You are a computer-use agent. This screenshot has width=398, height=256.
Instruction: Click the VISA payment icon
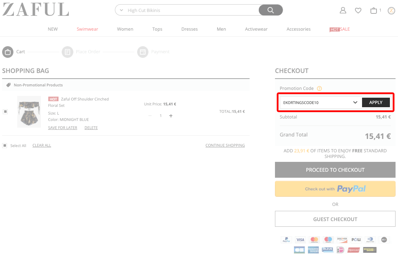click(x=300, y=239)
